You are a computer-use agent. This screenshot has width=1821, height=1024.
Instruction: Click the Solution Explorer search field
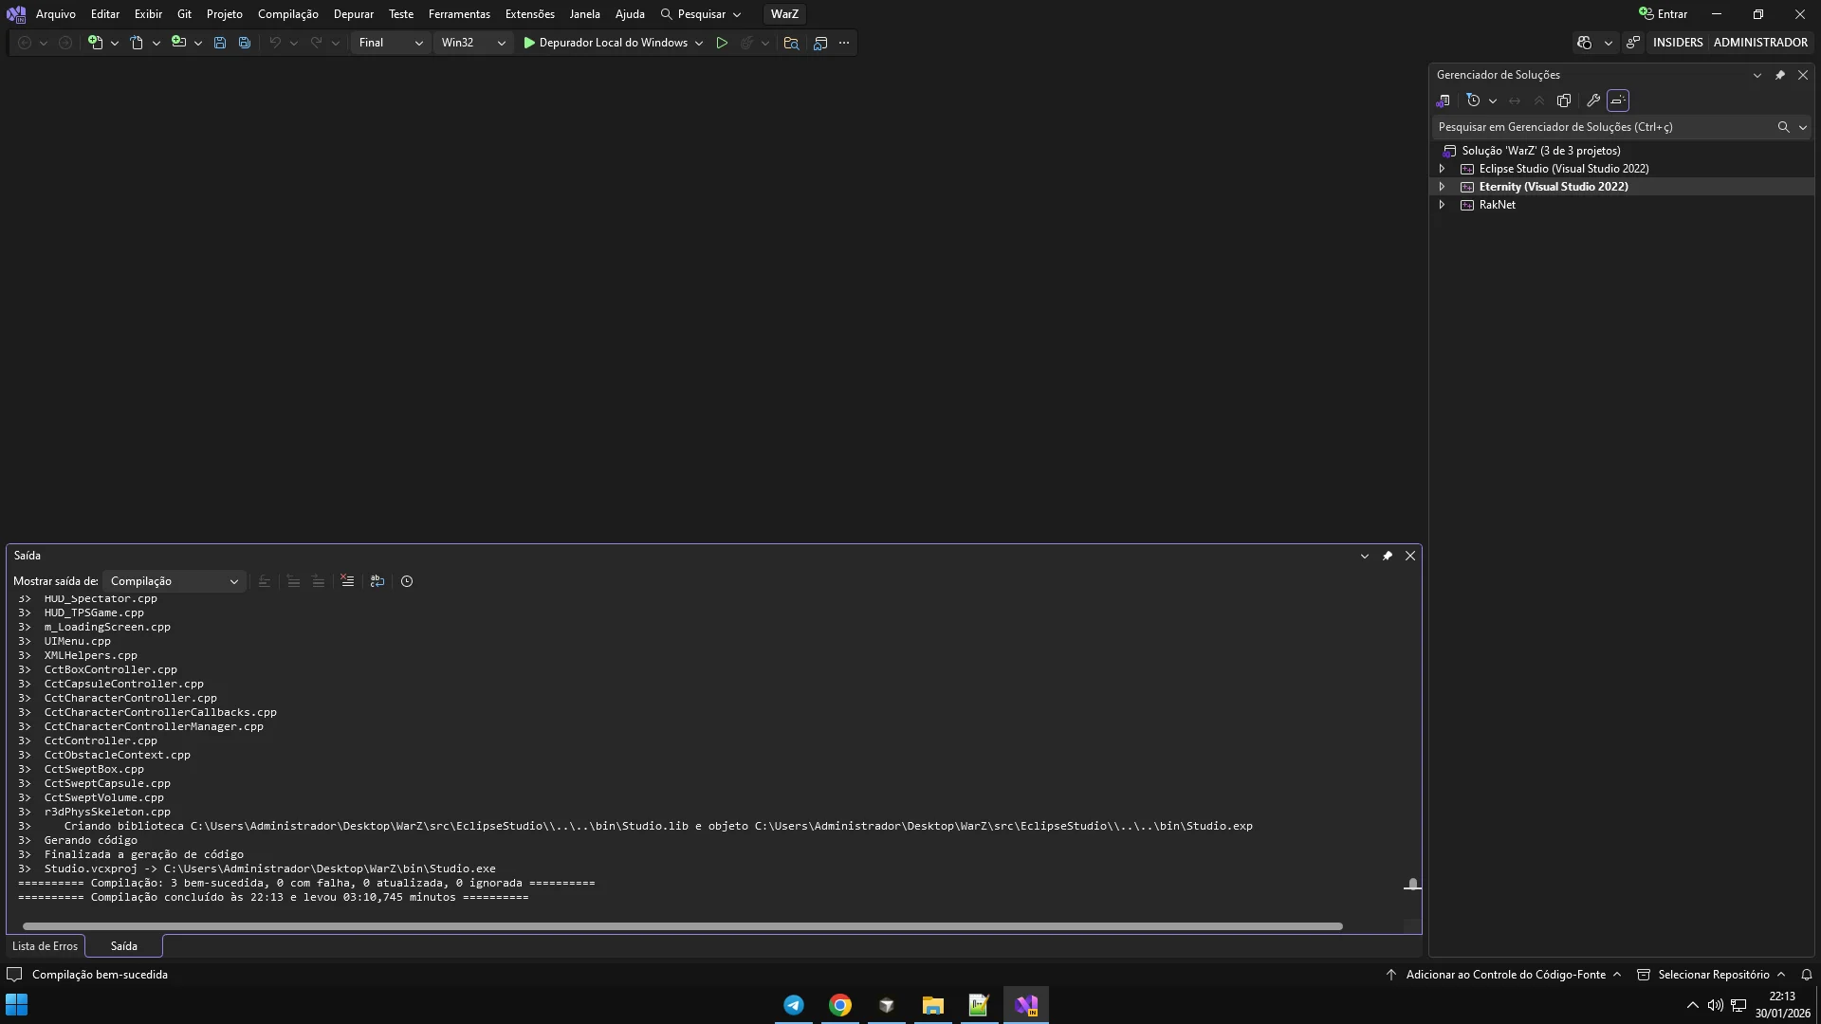[x=1604, y=127]
